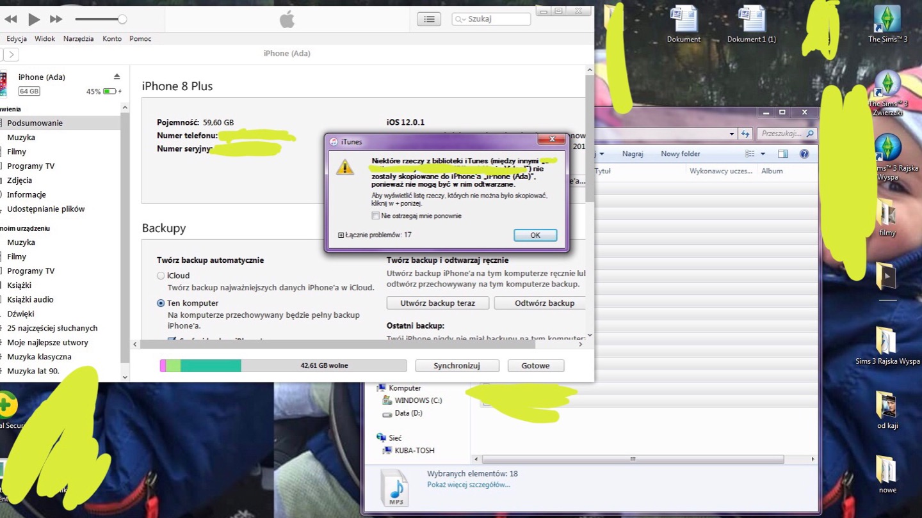Click the iTunes volume slider knob

(122, 19)
